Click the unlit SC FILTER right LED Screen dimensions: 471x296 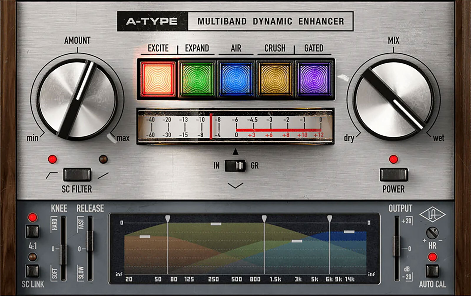103,159
